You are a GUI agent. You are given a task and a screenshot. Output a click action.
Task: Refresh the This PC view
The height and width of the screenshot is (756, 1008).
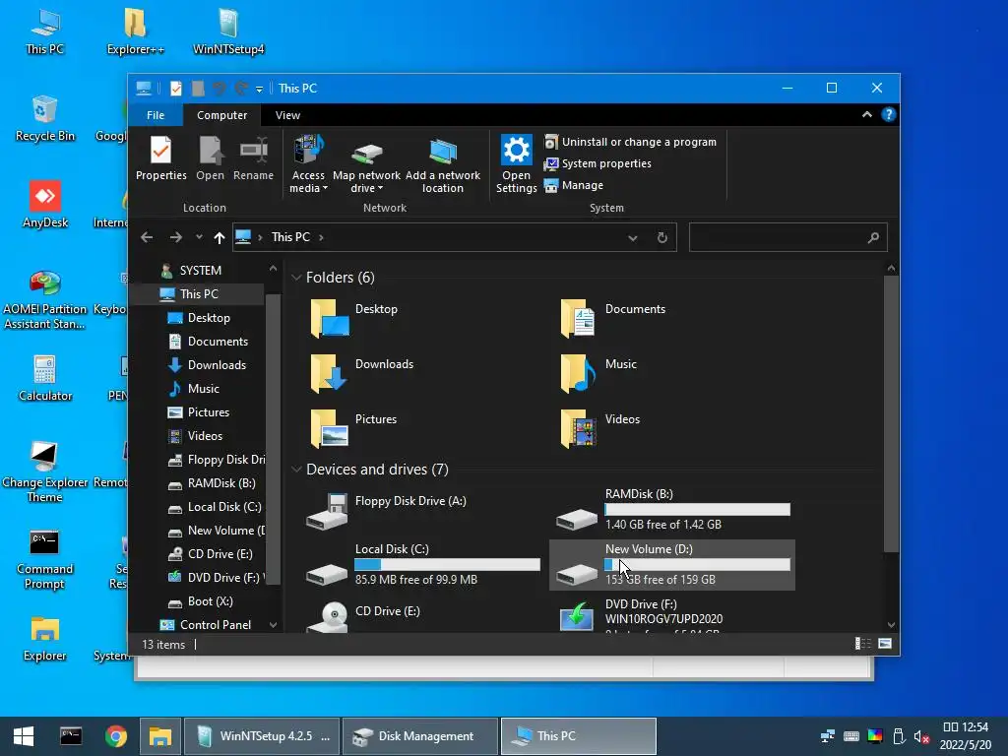click(x=662, y=238)
